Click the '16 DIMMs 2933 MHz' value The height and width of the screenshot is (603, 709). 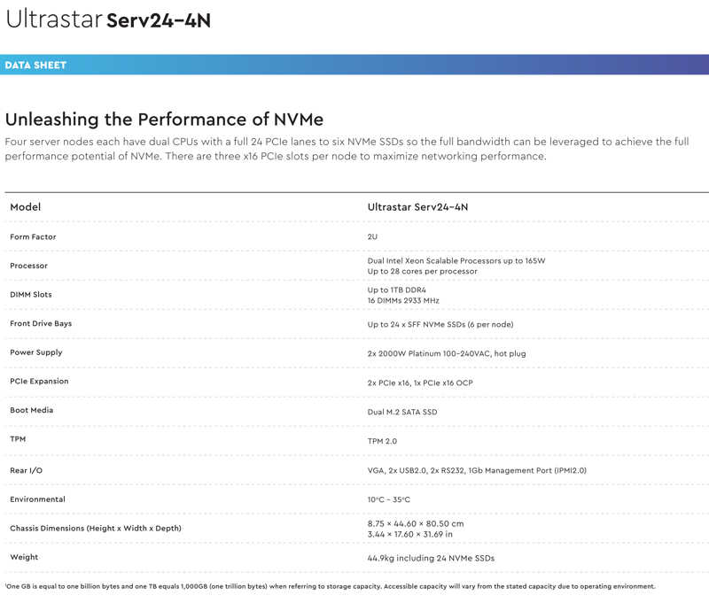(403, 300)
